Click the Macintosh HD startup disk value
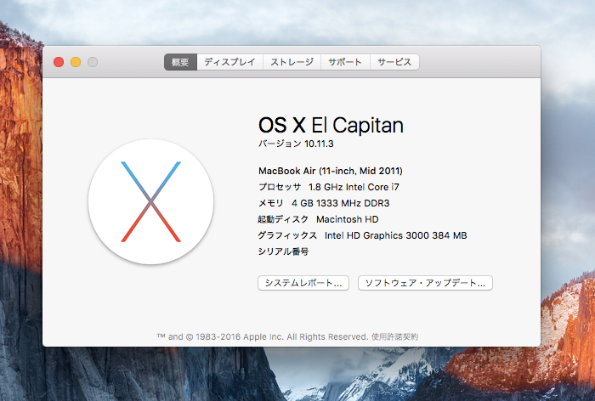Viewport: 595px width, 401px height. click(347, 219)
